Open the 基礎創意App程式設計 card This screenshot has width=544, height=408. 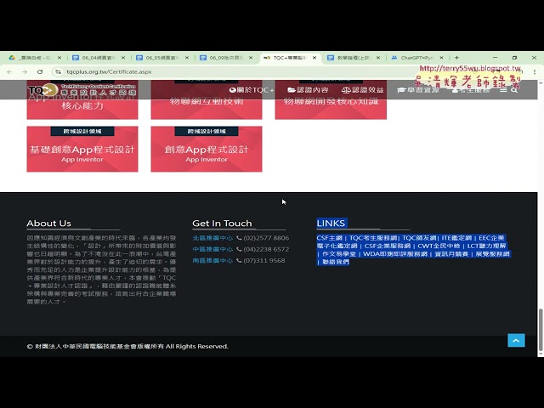coord(82,149)
